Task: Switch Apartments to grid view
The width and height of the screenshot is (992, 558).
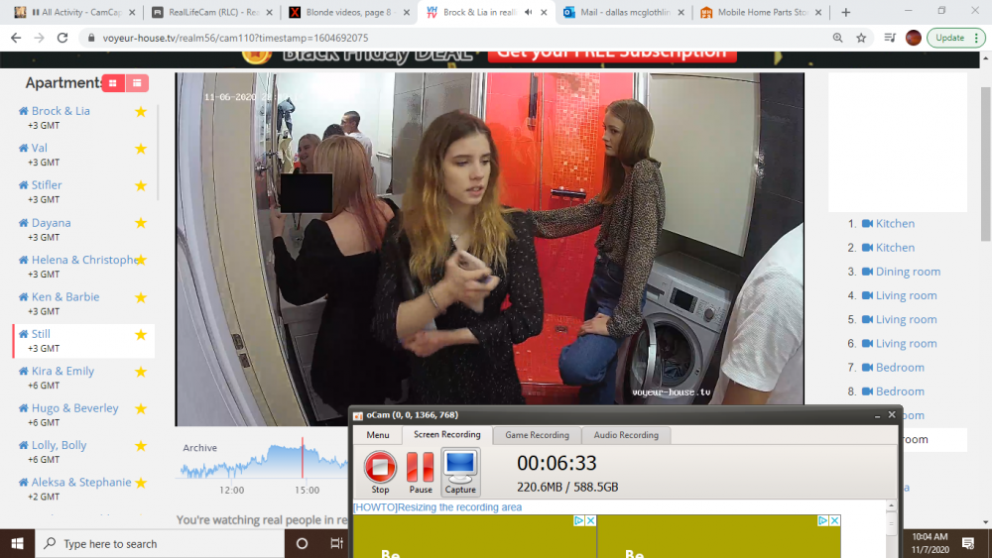Action: pyautogui.click(x=113, y=83)
